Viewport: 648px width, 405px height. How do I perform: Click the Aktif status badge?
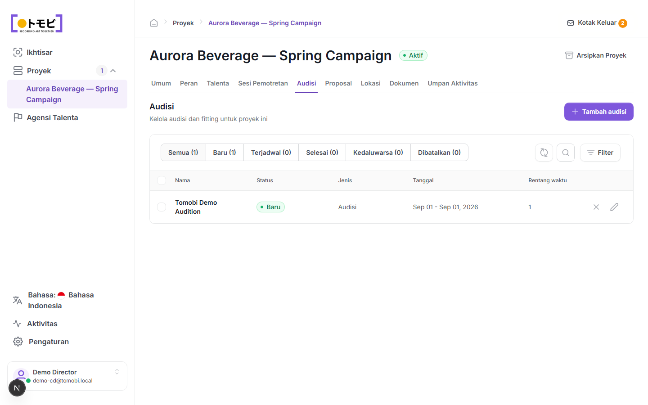pos(413,55)
